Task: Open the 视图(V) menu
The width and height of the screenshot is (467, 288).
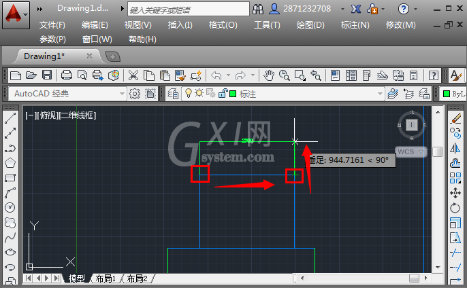Action: click(x=138, y=25)
